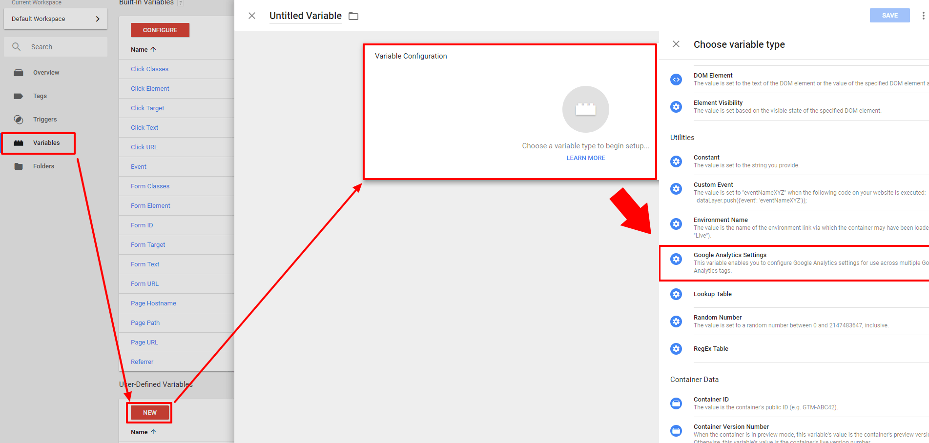Select the Form Classes variable row
929x443 pixels.
pyautogui.click(x=177, y=186)
